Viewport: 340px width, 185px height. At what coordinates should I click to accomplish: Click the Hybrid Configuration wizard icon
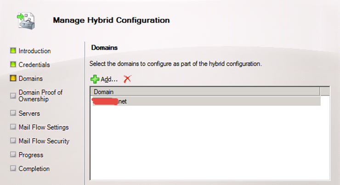point(26,21)
